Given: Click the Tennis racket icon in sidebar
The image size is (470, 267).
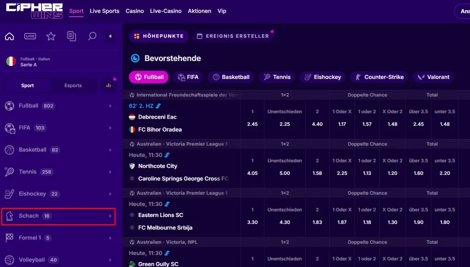Looking at the screenshot, I should 10,172.
